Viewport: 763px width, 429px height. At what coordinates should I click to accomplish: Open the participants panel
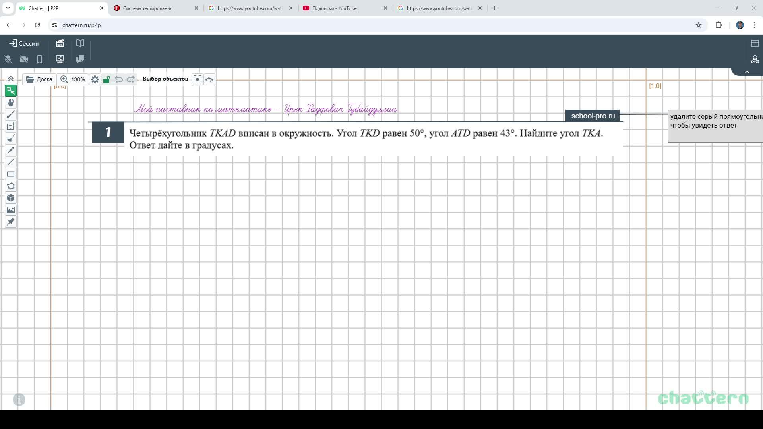755,59
